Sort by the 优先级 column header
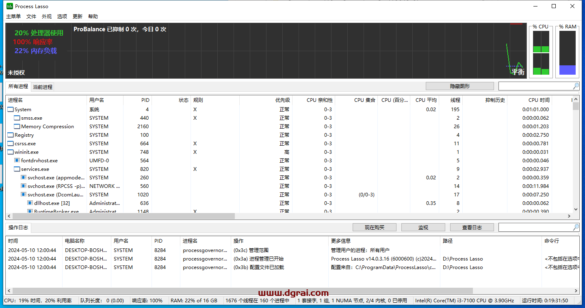585x308 pixels. pyautogui.click(x=266, y=100)
